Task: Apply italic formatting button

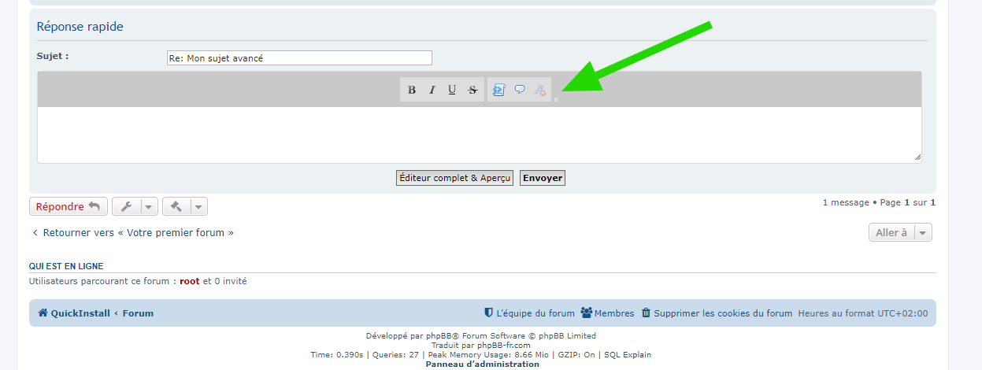Action: click(432, 90)
